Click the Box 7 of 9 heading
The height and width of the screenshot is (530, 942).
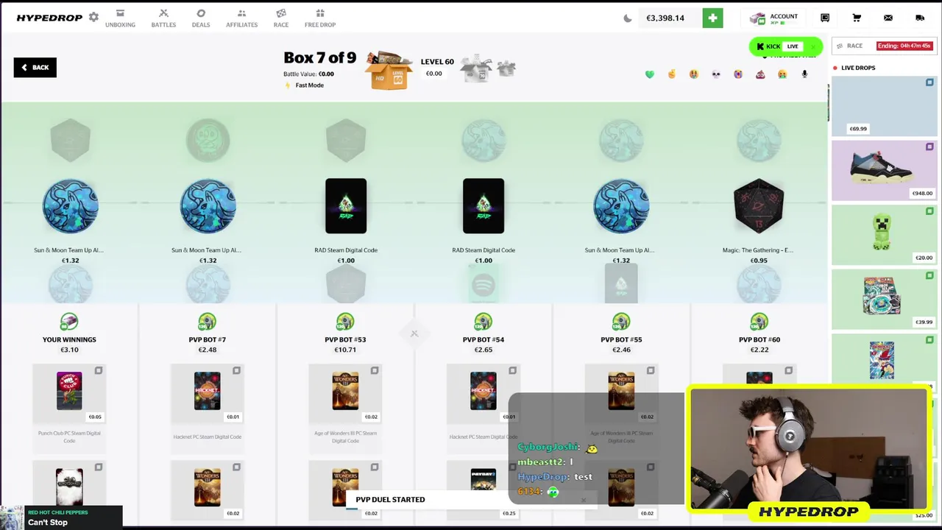pos(319,57)
